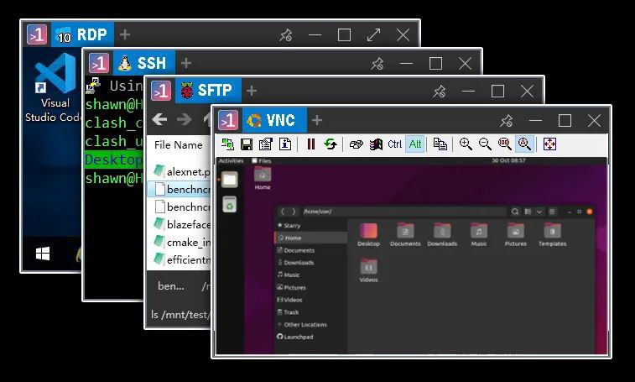Open connection info icon in VNC toolbar

[284, 144]
